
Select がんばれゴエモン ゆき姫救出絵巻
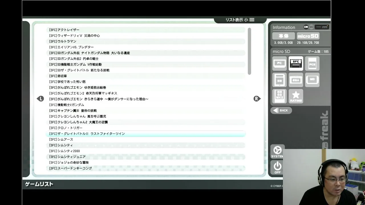click(145, 87)
